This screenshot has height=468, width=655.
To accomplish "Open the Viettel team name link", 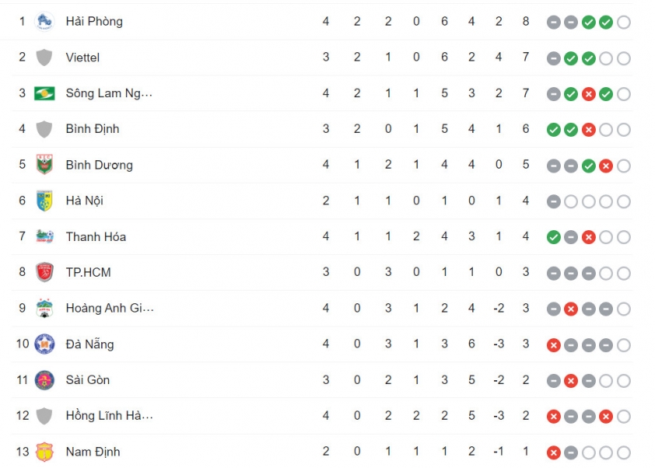I will coord(82,58).
